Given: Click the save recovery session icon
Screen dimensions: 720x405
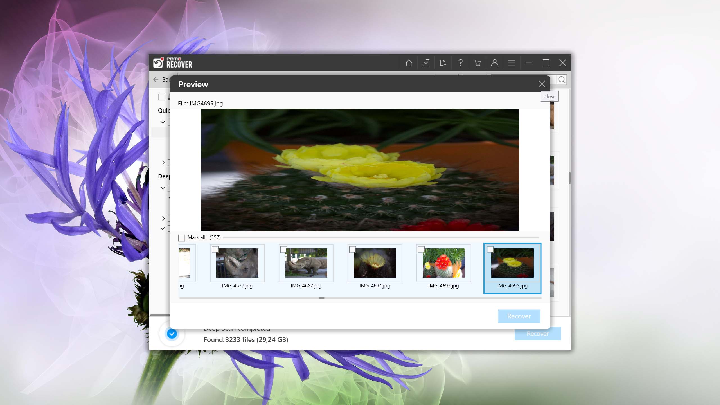Looking at the screenshot, I should click(x=426, y=63).
